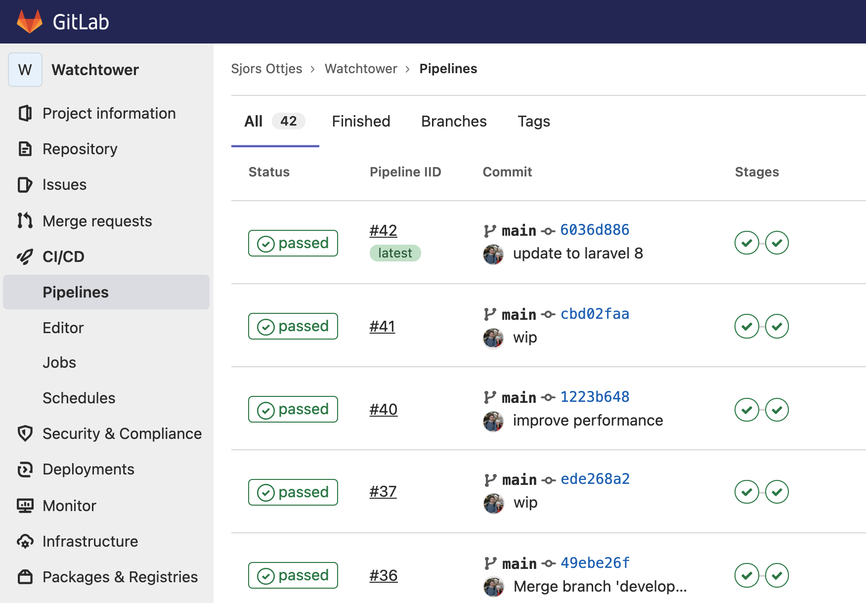
Task: Open Project information in the sidebar
Action: click(x=109, y=113)
